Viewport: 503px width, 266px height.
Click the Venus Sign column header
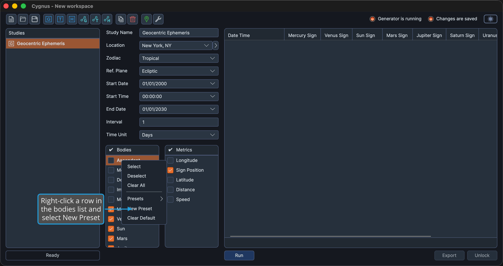pos(336,35)
